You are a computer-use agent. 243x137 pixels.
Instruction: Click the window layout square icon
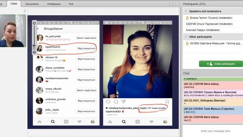click(x=171, y=4)
